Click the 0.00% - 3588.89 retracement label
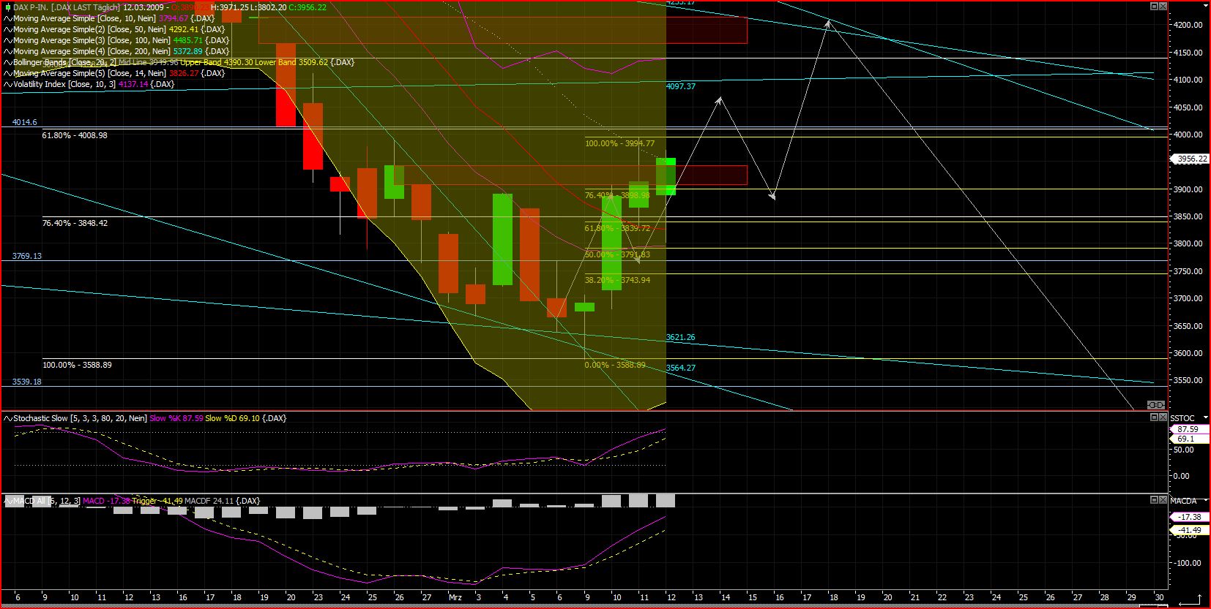1211x609 pixels. (615, 365)
